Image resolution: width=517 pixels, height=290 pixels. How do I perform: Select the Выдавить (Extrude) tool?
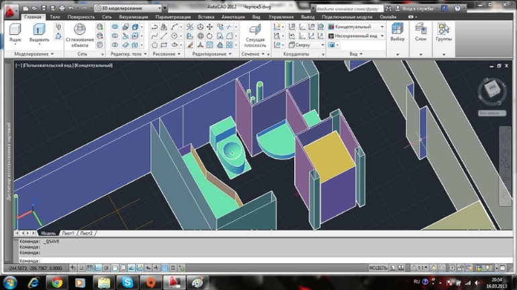pyautogui.click(x=39, y=32)
